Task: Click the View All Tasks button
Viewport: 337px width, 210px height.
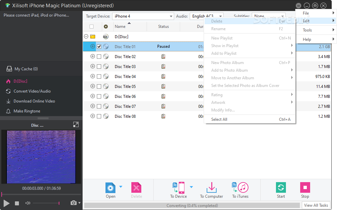Action: pyautogui.click(x=316, y=205)
